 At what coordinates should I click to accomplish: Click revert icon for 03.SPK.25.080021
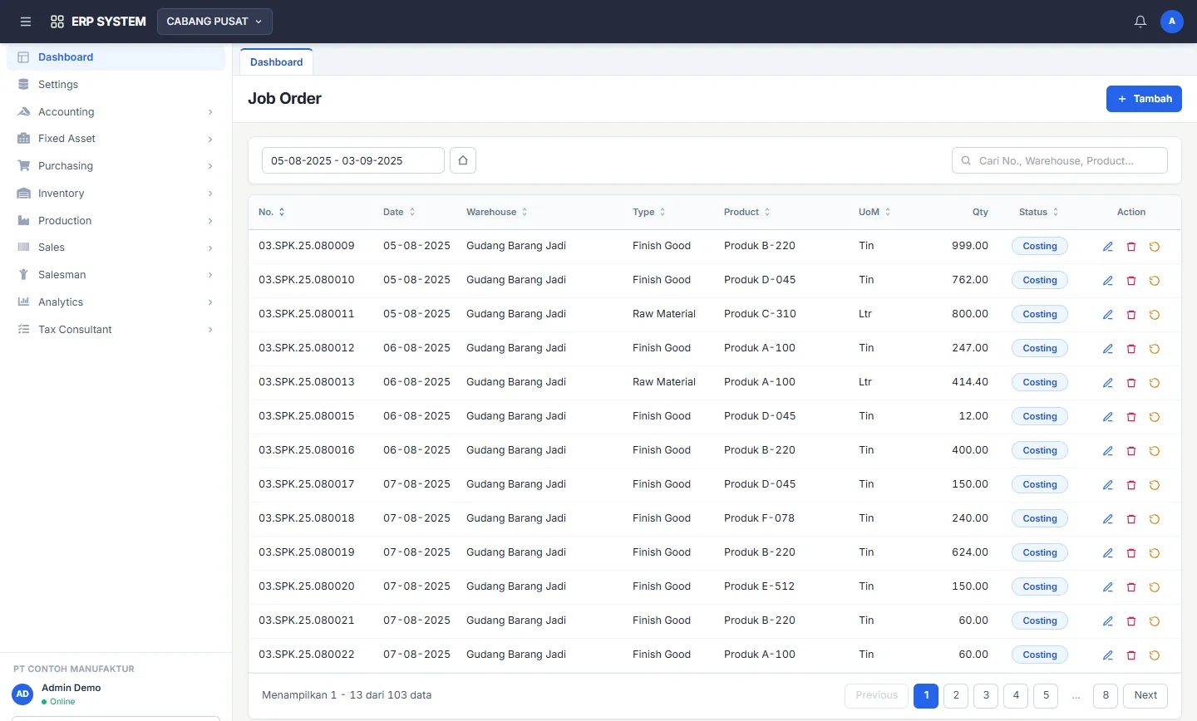coord(1155,621)
